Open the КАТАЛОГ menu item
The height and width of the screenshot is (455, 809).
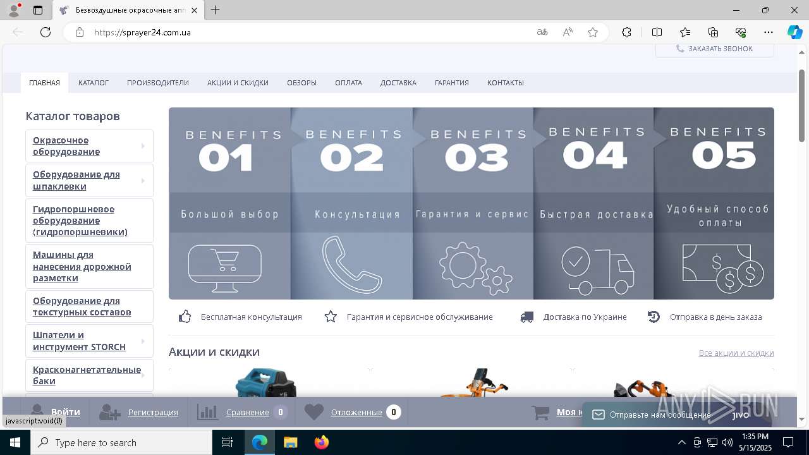coord(94,83)
